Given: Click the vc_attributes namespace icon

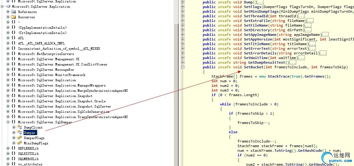Looking at the screenshot, I should [x=14, y=164].
